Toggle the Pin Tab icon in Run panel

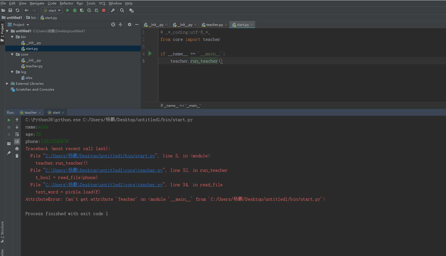click(9, 153)
